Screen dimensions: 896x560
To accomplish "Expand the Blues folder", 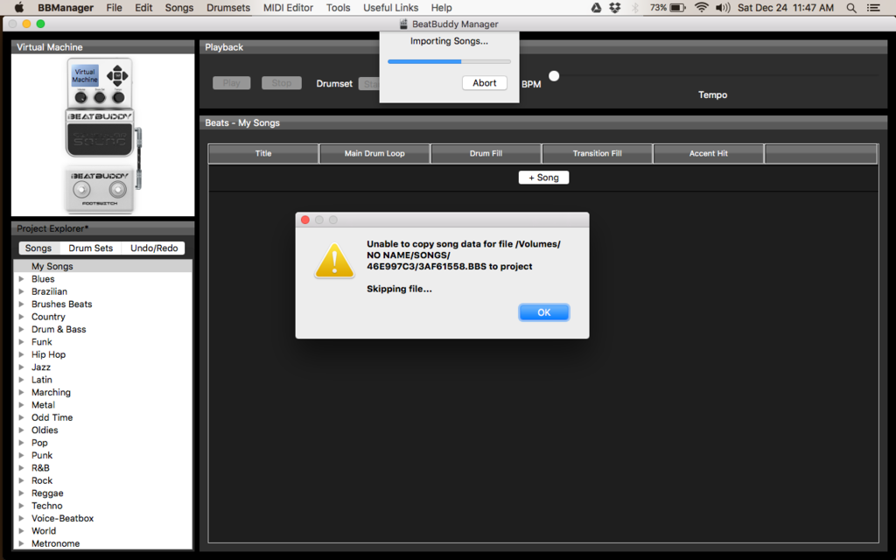I will (x=21, y=279).
